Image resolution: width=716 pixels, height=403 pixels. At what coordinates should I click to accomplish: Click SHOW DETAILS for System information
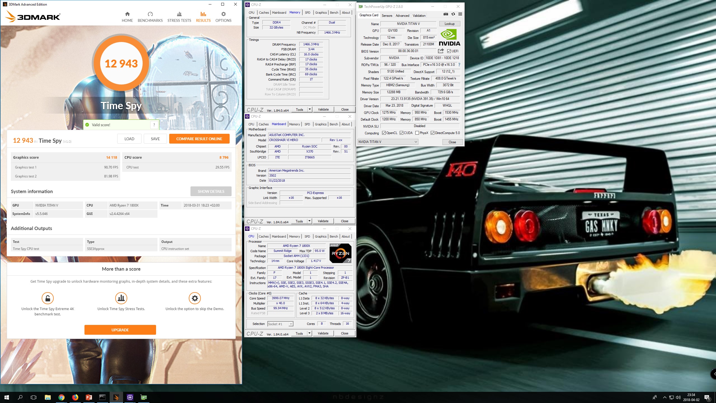[x=211, y=191]
